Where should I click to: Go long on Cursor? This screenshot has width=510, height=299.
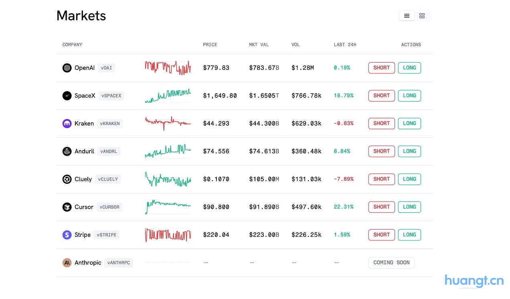[x=409, y=207]
